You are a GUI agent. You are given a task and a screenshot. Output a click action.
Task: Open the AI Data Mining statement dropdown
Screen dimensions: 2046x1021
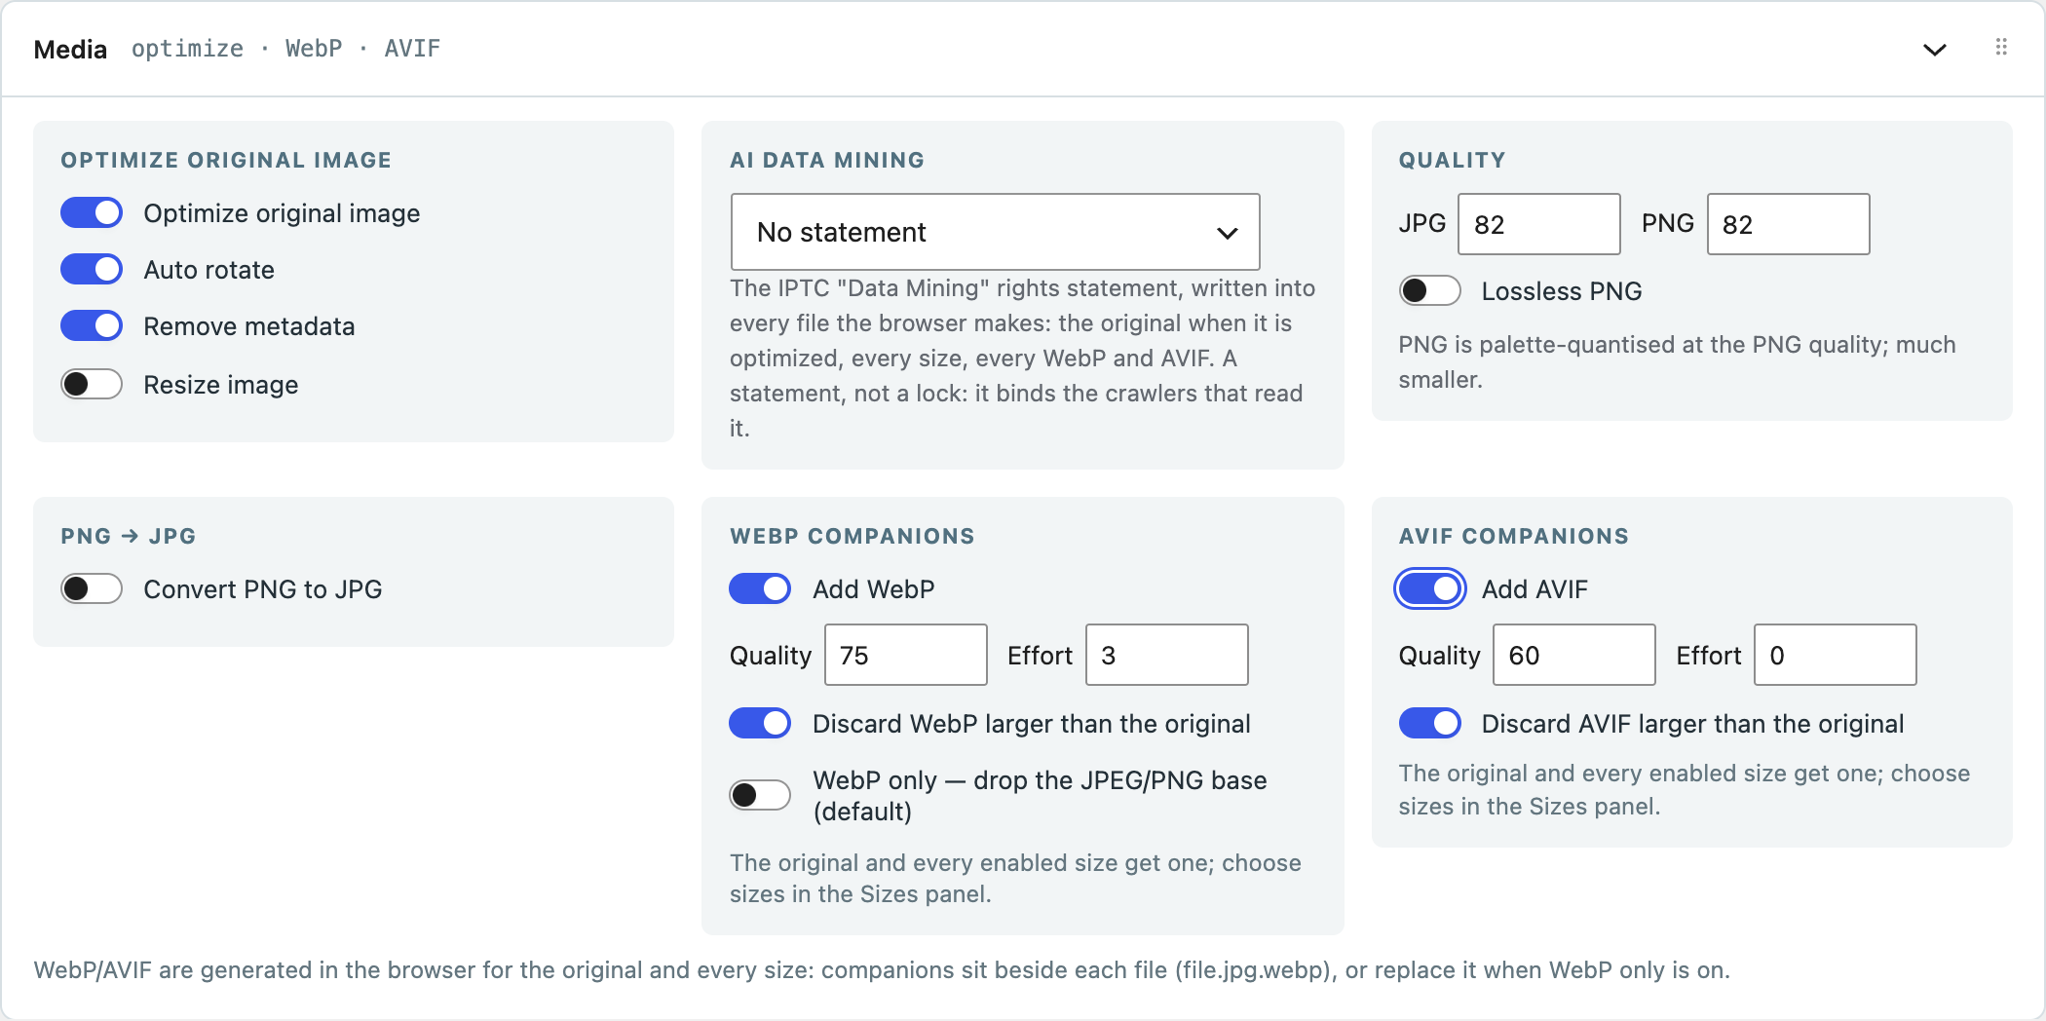point(995,232)
